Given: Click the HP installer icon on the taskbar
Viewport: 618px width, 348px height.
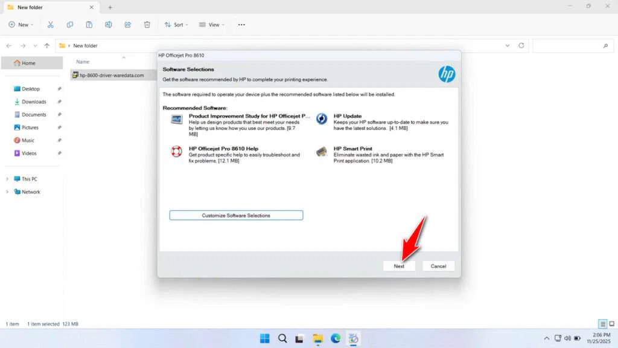Looking at the screenshot, I should coord(353,338).
